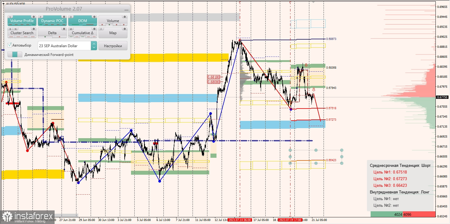Click the green 4024 volume bar
The width and height of the screenshot is (450, 224).
[387, 214]
